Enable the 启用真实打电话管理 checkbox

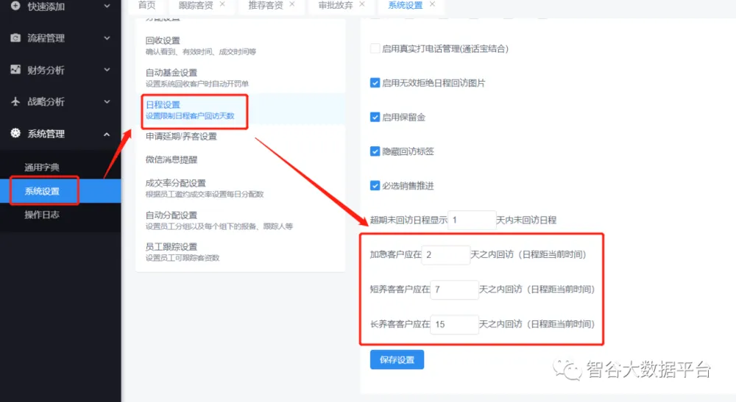pos(375,49)
